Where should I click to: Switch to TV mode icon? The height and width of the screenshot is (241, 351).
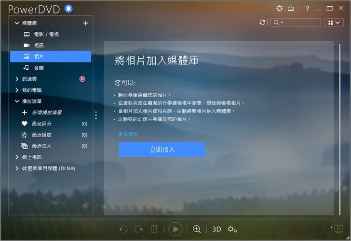(291, 9)
